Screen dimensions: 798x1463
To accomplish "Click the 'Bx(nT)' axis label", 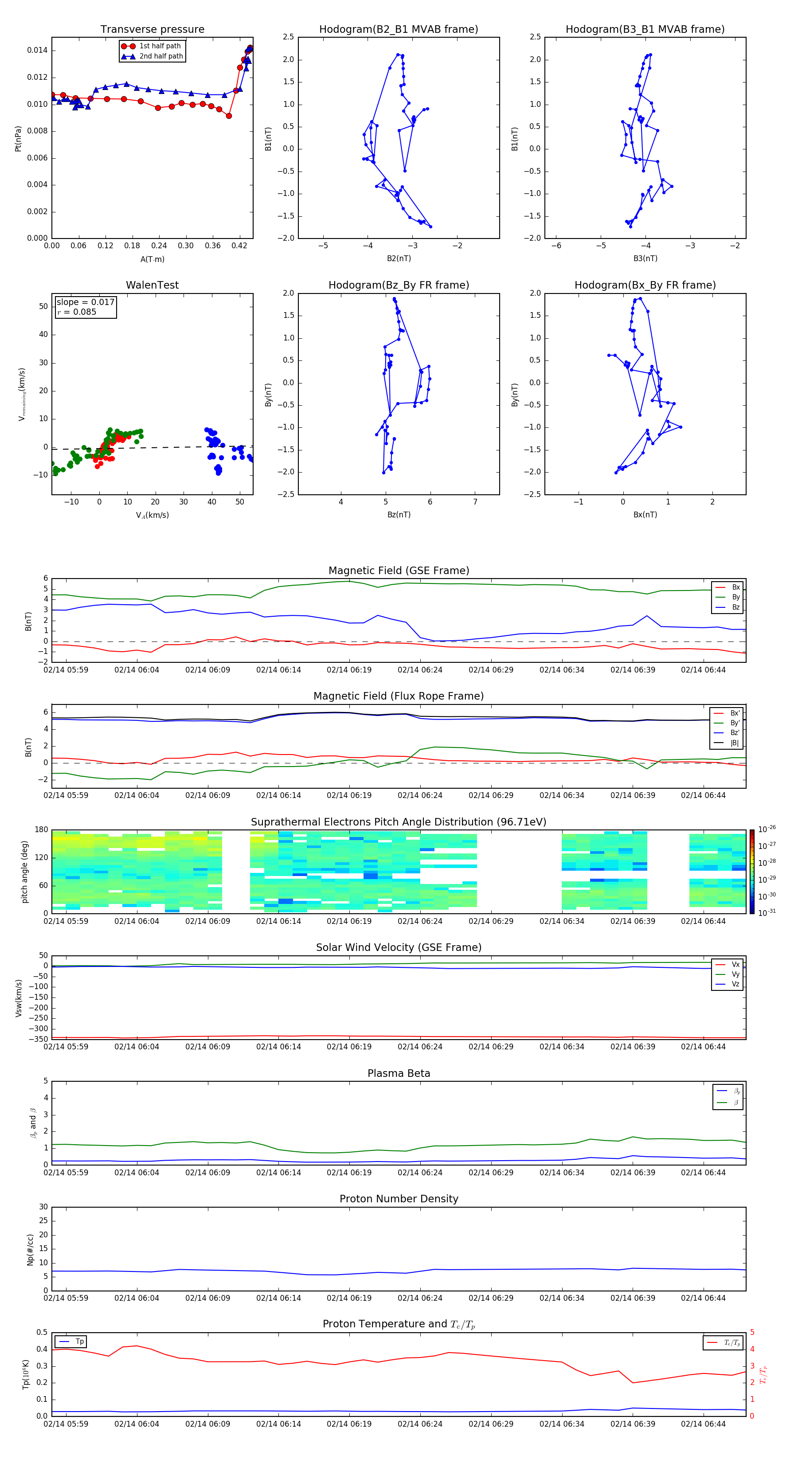I will [x=645, y=515].
